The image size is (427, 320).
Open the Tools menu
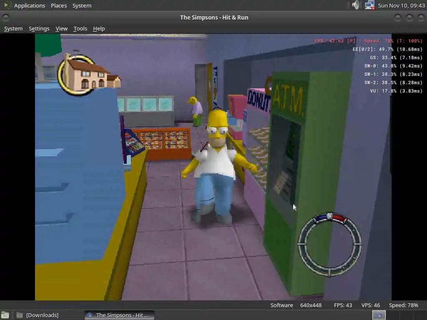coord(80,29)
